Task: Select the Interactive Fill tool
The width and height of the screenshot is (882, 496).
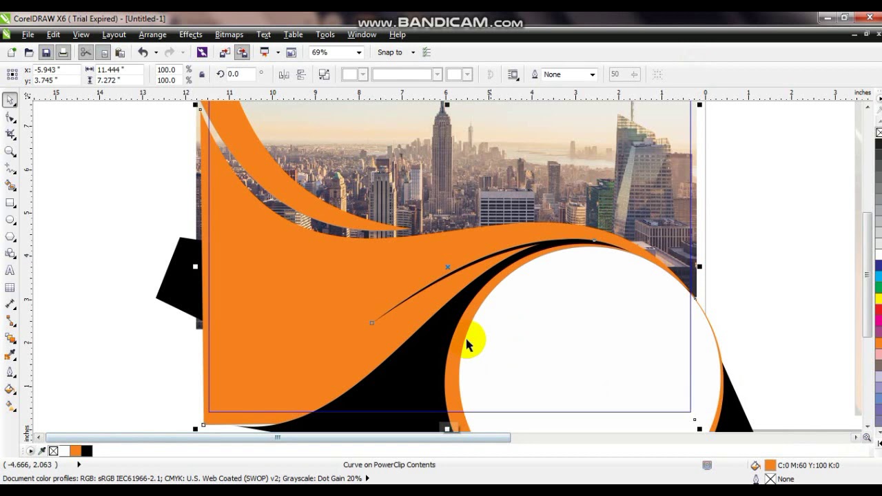Action: coord(10,406)
